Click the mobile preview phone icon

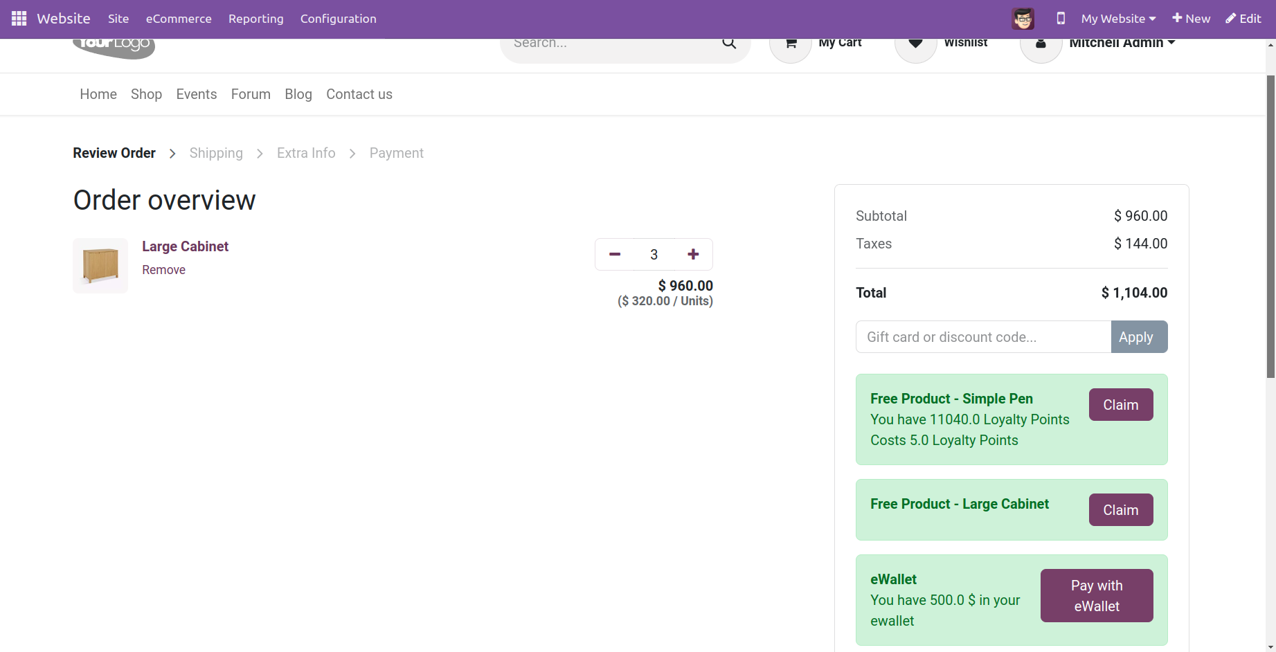[x=1060, y=19]
